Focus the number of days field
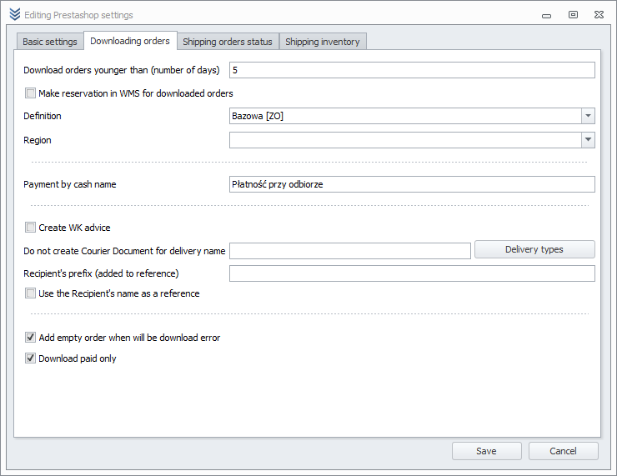 [412, 70]
